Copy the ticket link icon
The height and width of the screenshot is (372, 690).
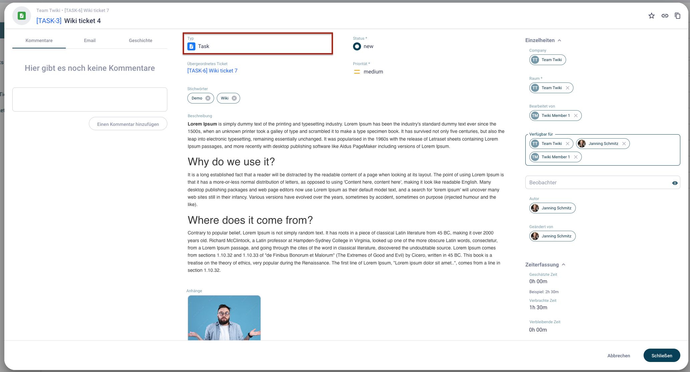click(x=665, y=16)
